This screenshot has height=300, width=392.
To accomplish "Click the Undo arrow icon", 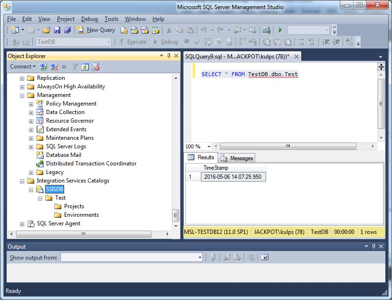I will pos(204,30).
